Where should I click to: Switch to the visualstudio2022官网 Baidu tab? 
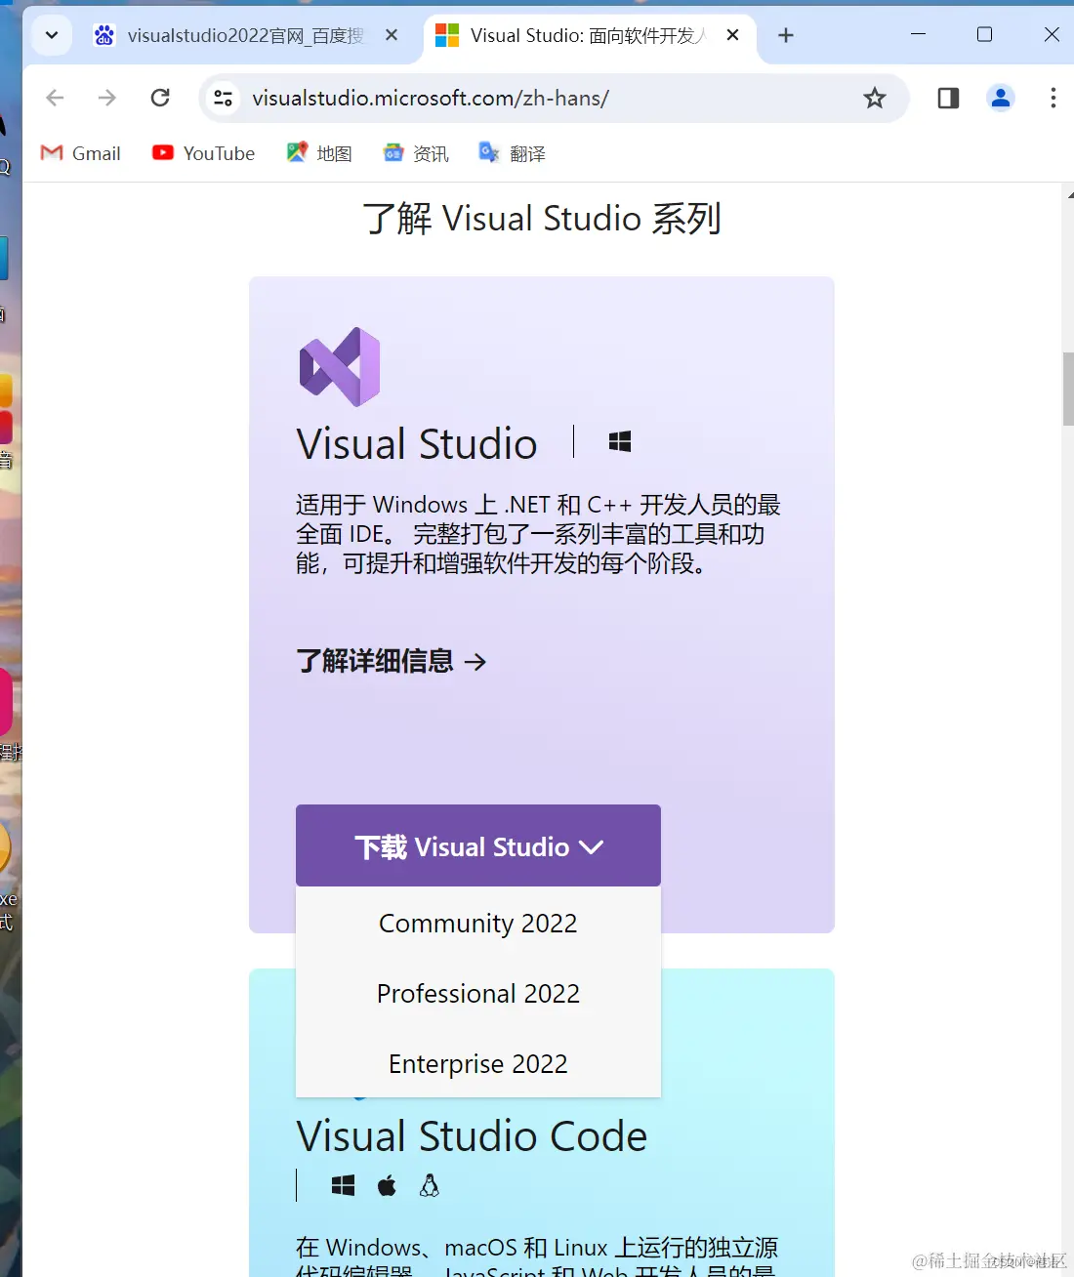[244, 36]
